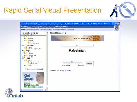Expand the Members subfolder
This screenshot has width=137, height=102.
pos(25,39)
